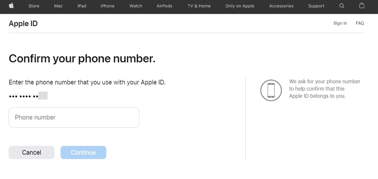Click the masked phone number hint
This screenshot has width=378, height=179.
coord(28,96)
